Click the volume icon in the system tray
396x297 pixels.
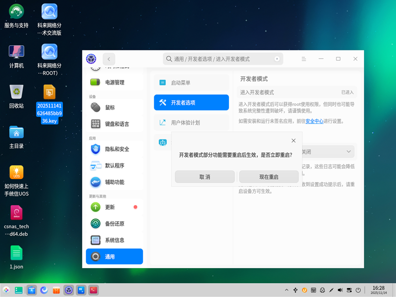click(x=340, y=290)
